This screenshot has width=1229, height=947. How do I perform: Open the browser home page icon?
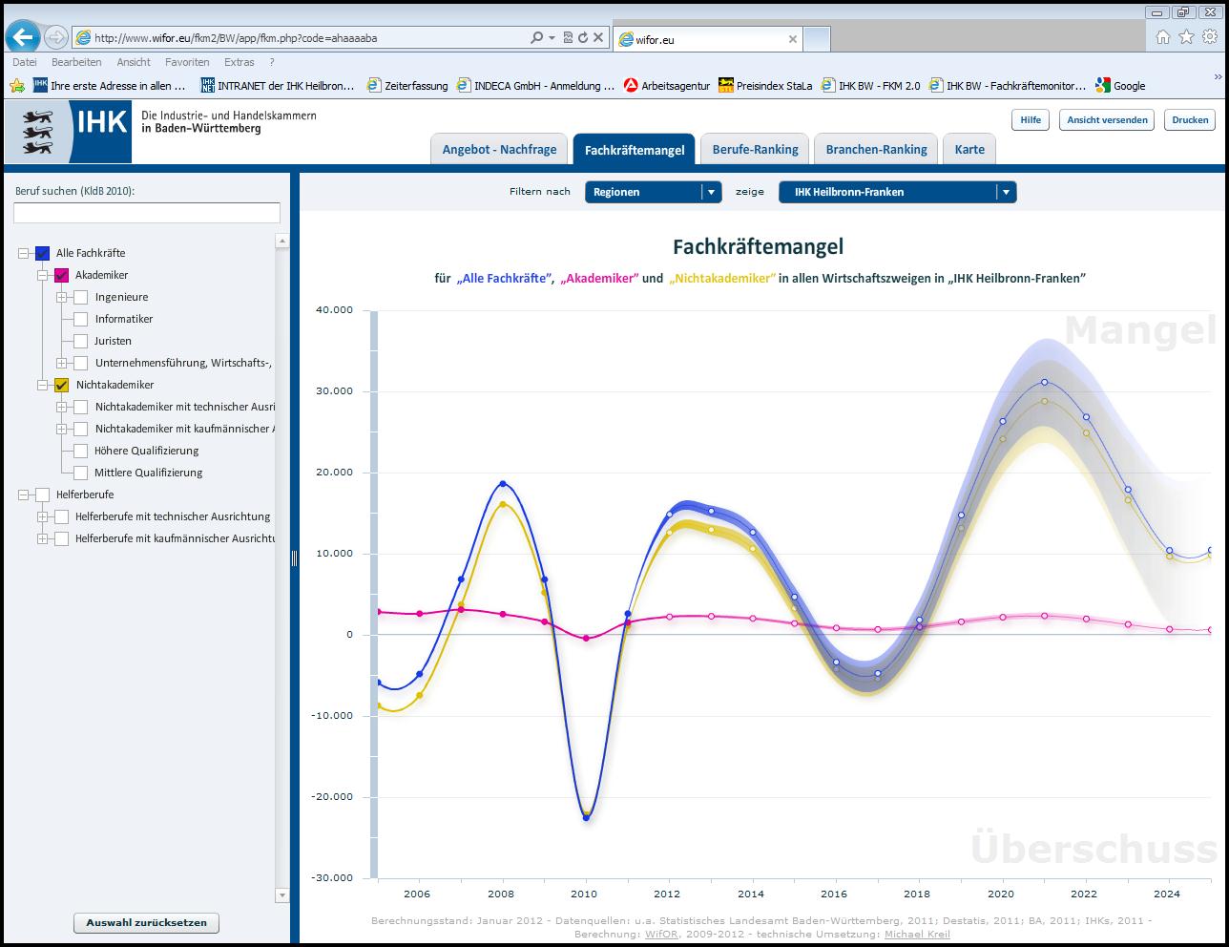(1162, 37)
